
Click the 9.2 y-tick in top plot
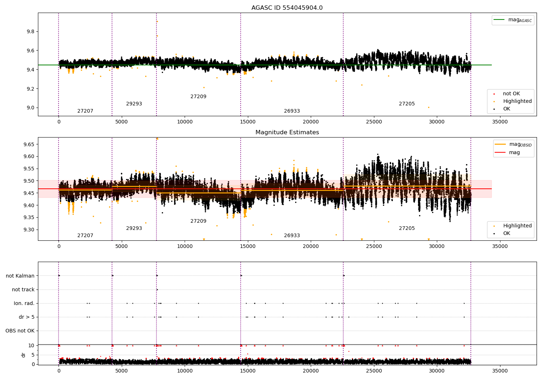tap(31, 89)
